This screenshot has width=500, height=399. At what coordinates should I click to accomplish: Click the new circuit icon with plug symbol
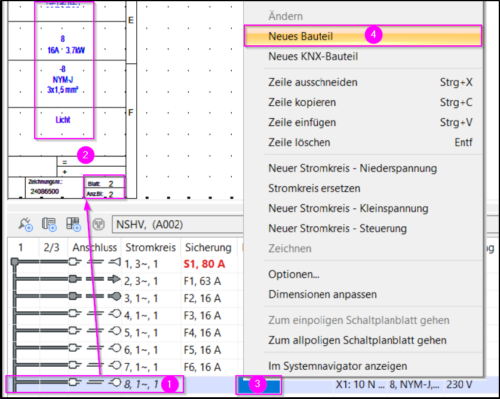(25, 225)
